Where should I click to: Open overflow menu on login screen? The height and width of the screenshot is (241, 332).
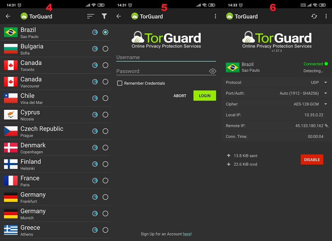point(215,16)
